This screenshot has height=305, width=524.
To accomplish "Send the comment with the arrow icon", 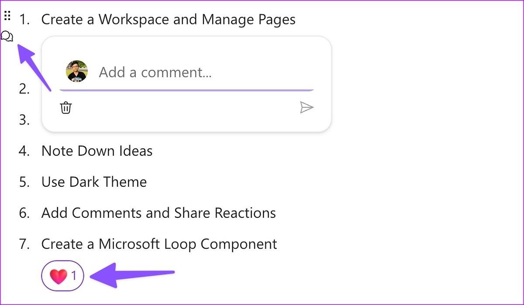I will coord(307,107).
